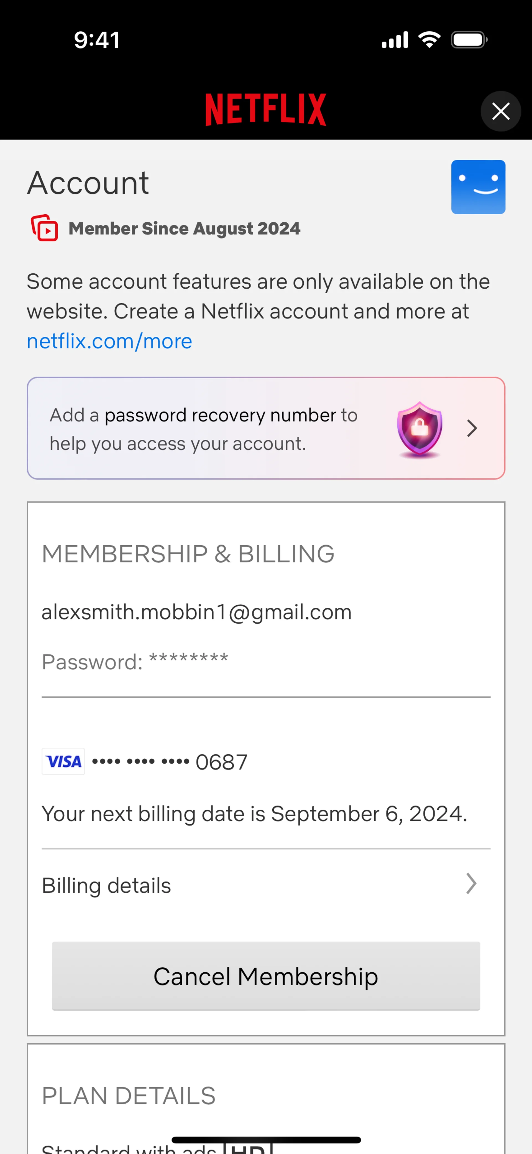This screenshot has width=532, height=1154.
Task: Tap the battery status icon
Action: 469,40
